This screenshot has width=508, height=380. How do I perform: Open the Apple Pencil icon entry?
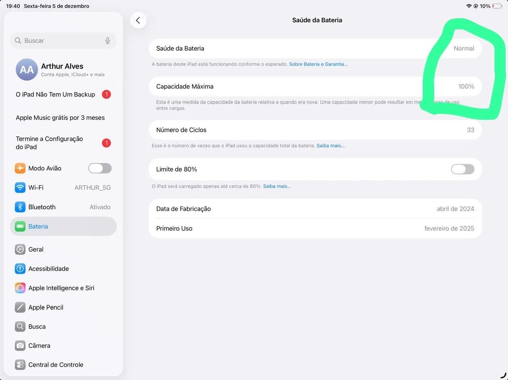tap(20, 307)
